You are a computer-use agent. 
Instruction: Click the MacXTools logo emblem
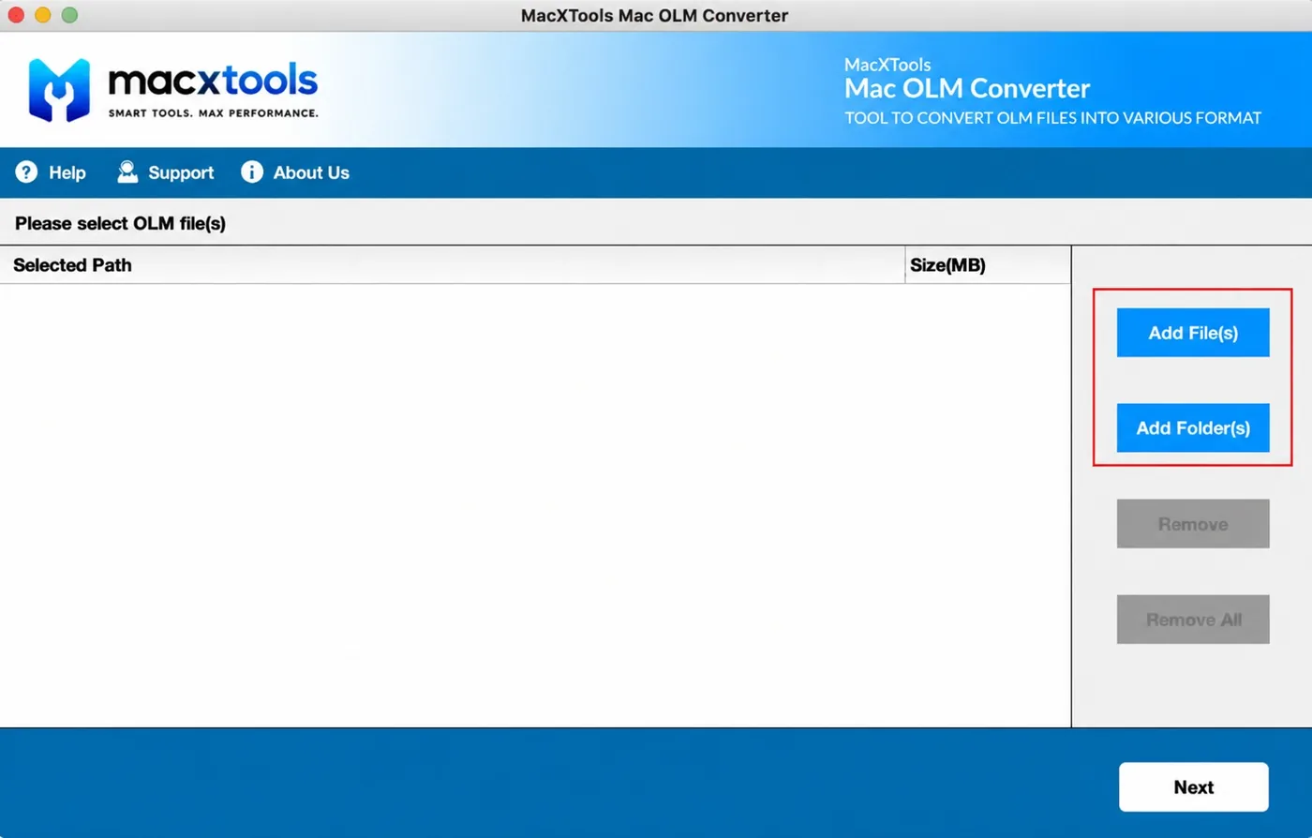tap(59, 90)
